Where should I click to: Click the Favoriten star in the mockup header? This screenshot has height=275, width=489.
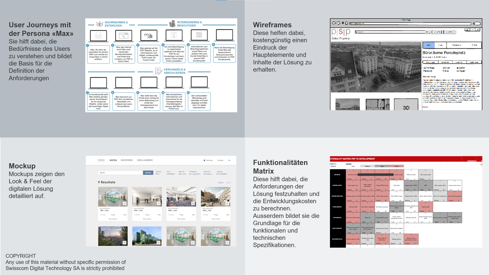(204, 160)
